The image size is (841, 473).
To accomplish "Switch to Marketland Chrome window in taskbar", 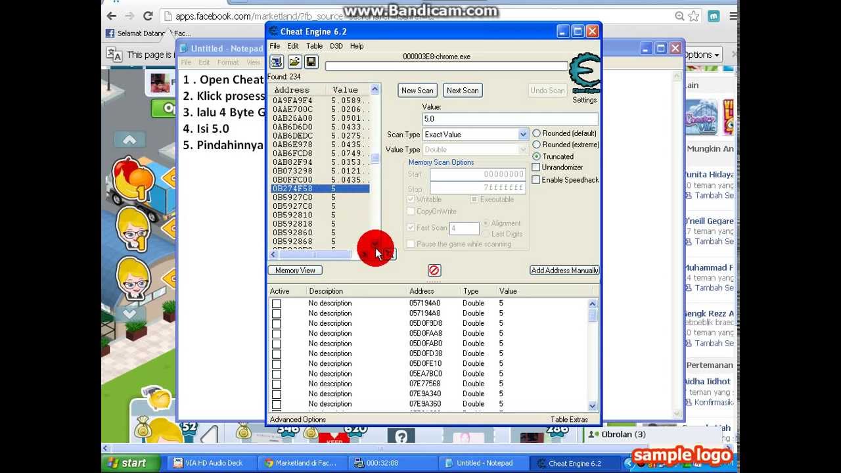I will point(302,463).
